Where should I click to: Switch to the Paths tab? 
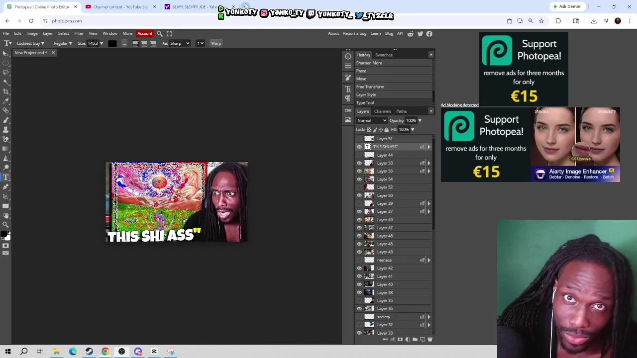coord(401,111)
